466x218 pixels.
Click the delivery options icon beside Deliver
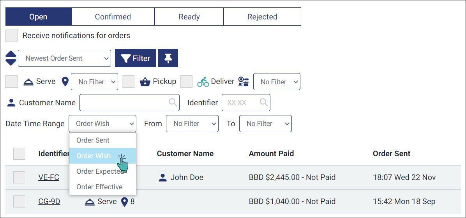pyautogui.click(x=244, y=82)
